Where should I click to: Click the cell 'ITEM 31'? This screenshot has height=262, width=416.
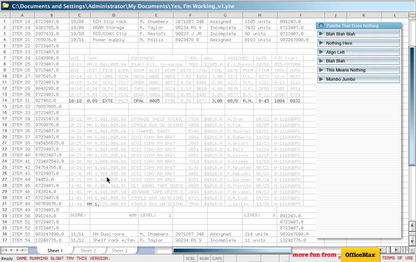[x=22, y=101]
